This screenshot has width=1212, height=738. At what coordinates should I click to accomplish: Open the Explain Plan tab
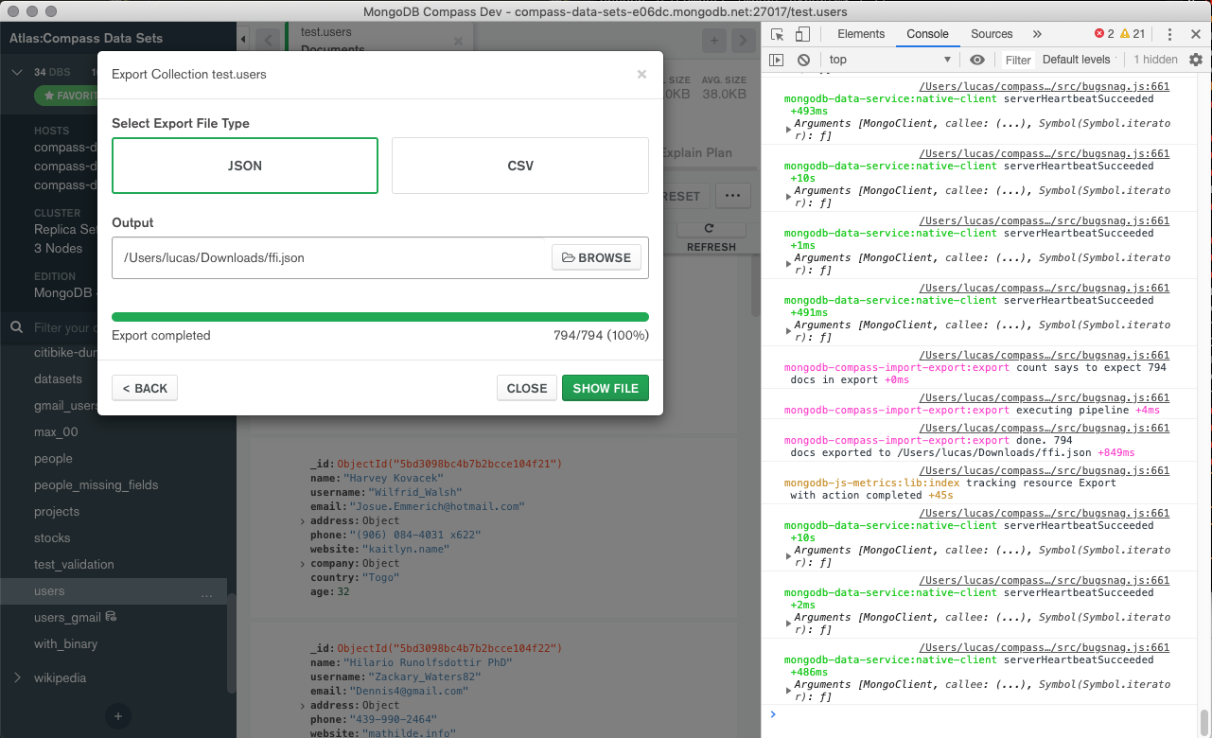(x=696, y=152)
